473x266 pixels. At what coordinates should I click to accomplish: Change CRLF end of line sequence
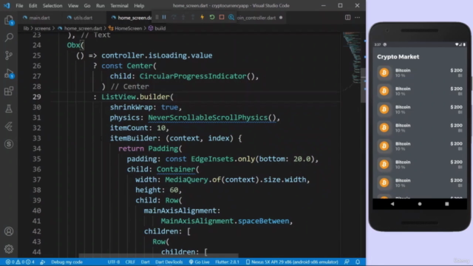tap(130, 262)
